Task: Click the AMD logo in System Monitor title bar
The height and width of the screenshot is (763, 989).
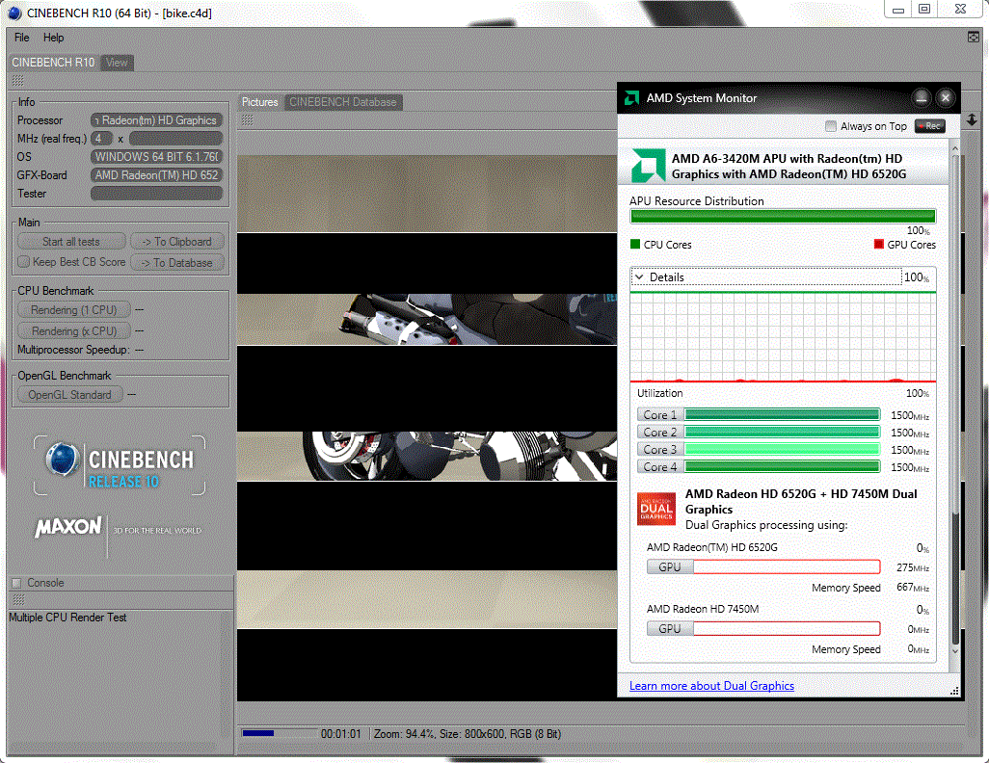Action: tap(631, 97)
